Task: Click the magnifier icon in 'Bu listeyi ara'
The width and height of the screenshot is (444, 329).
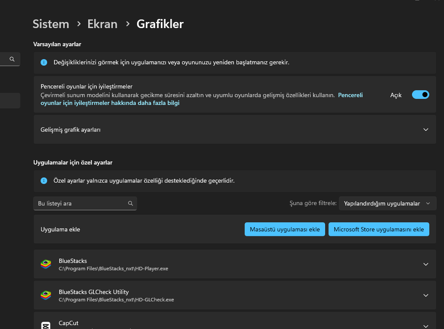Action: [x=131, y=203]
